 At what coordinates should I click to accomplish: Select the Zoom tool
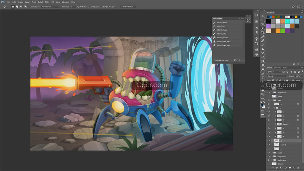coord(263,94)
